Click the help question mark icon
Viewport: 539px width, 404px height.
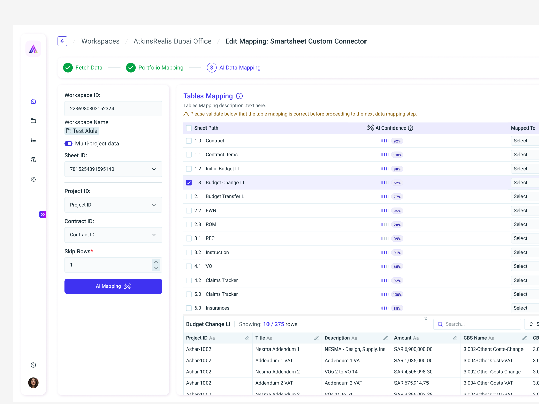33,365
